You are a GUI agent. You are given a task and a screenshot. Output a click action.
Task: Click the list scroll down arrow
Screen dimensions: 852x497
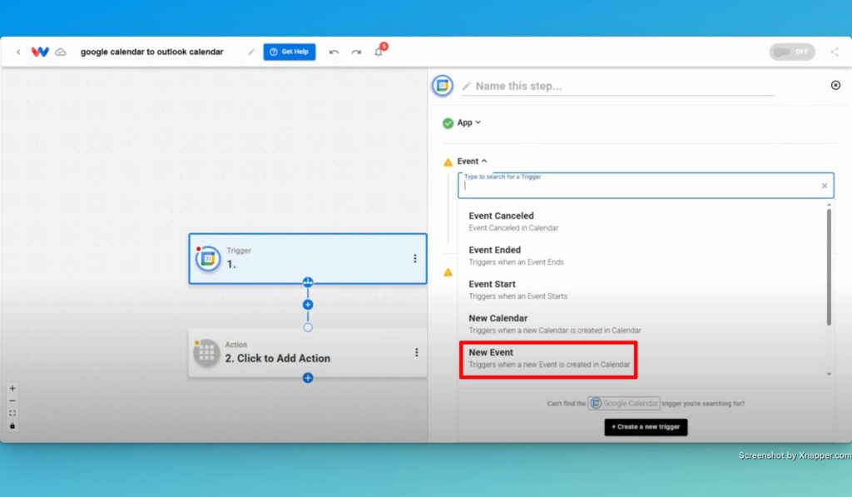coord(829,374)
